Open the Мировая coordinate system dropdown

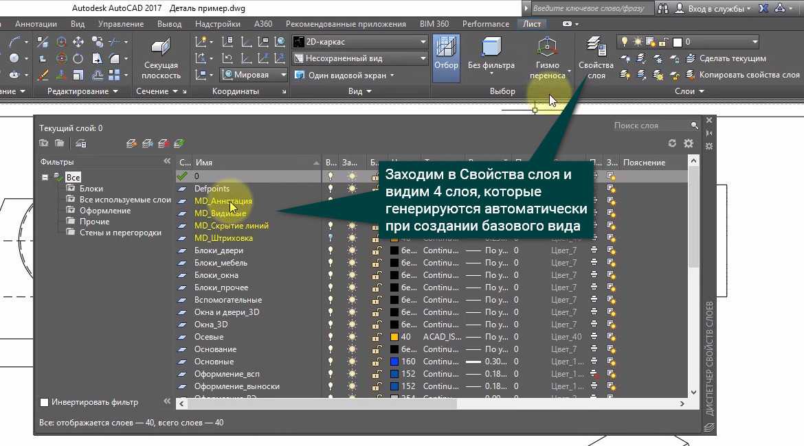pos(254,75)
